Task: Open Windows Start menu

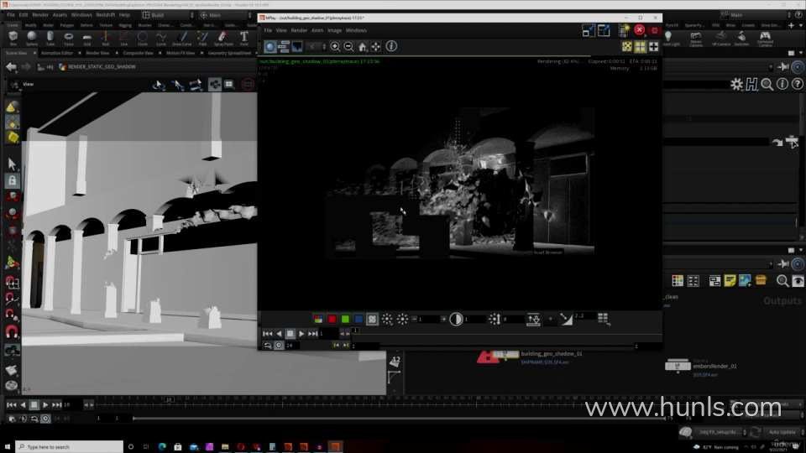Action: click(x=8, y=447)
